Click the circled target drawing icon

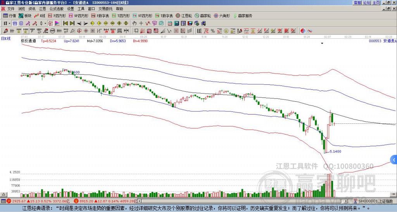pos(79,31)
